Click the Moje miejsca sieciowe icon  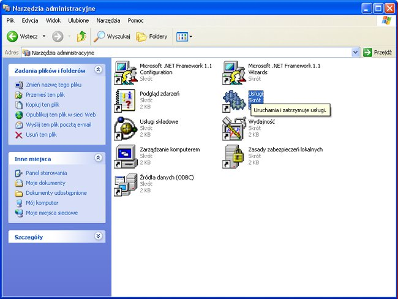pos(19,213)
